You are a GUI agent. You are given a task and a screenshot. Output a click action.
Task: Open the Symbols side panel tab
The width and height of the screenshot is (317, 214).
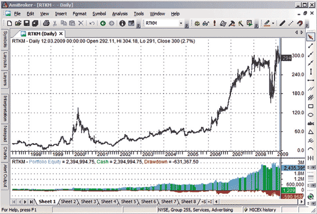pyautogui.click(x=5, y=39)
